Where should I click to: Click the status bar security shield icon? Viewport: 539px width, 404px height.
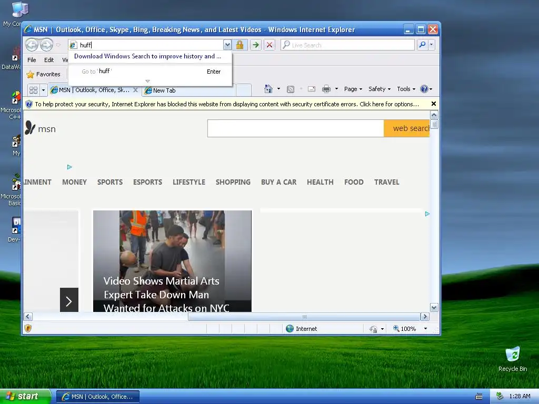(28, 328)
